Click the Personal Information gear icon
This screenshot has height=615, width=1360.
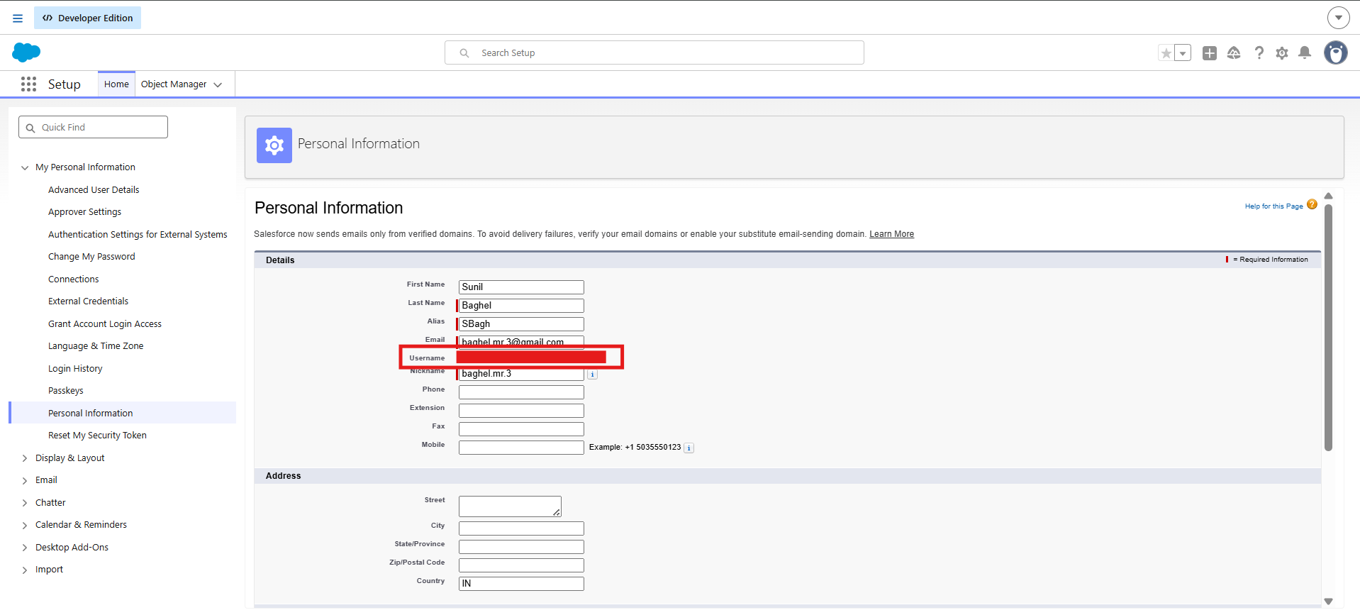coord(274,145)
